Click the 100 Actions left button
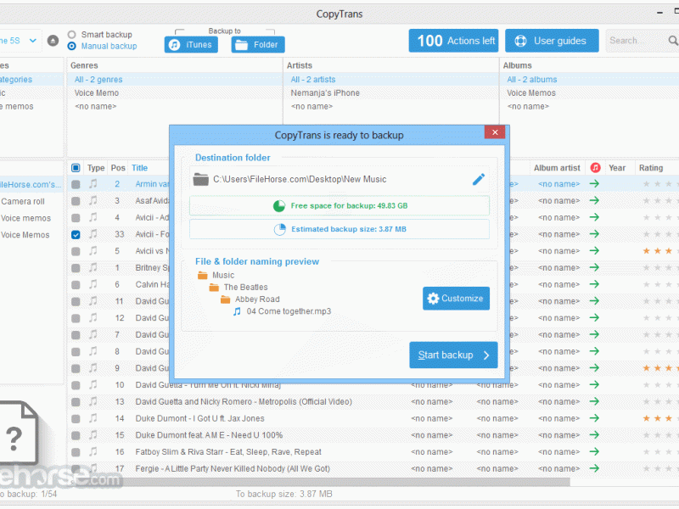 click(x=453, y=41)
